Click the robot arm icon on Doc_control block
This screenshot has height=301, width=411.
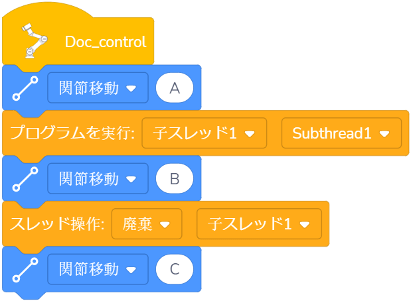pos(33,40)
